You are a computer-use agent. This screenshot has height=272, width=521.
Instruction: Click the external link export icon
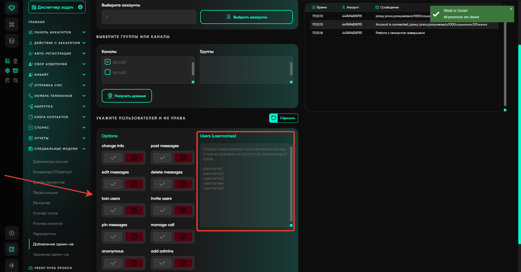coord(11,249)
